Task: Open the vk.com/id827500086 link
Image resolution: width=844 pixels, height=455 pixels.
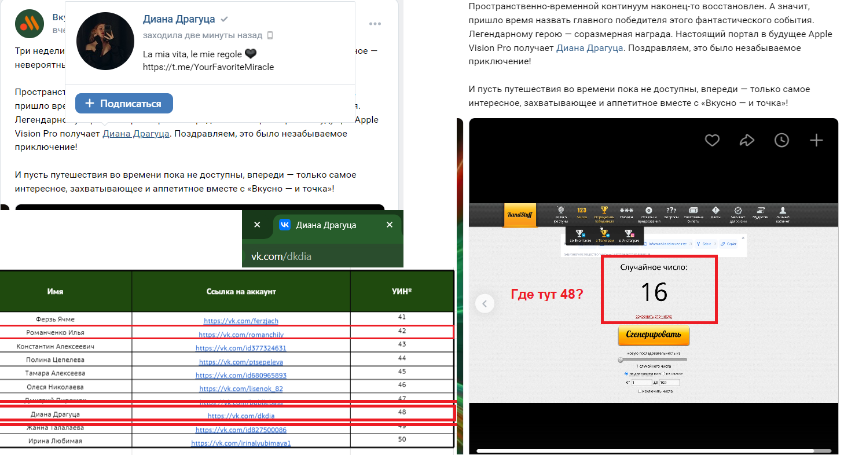Action: coord(241,430)
